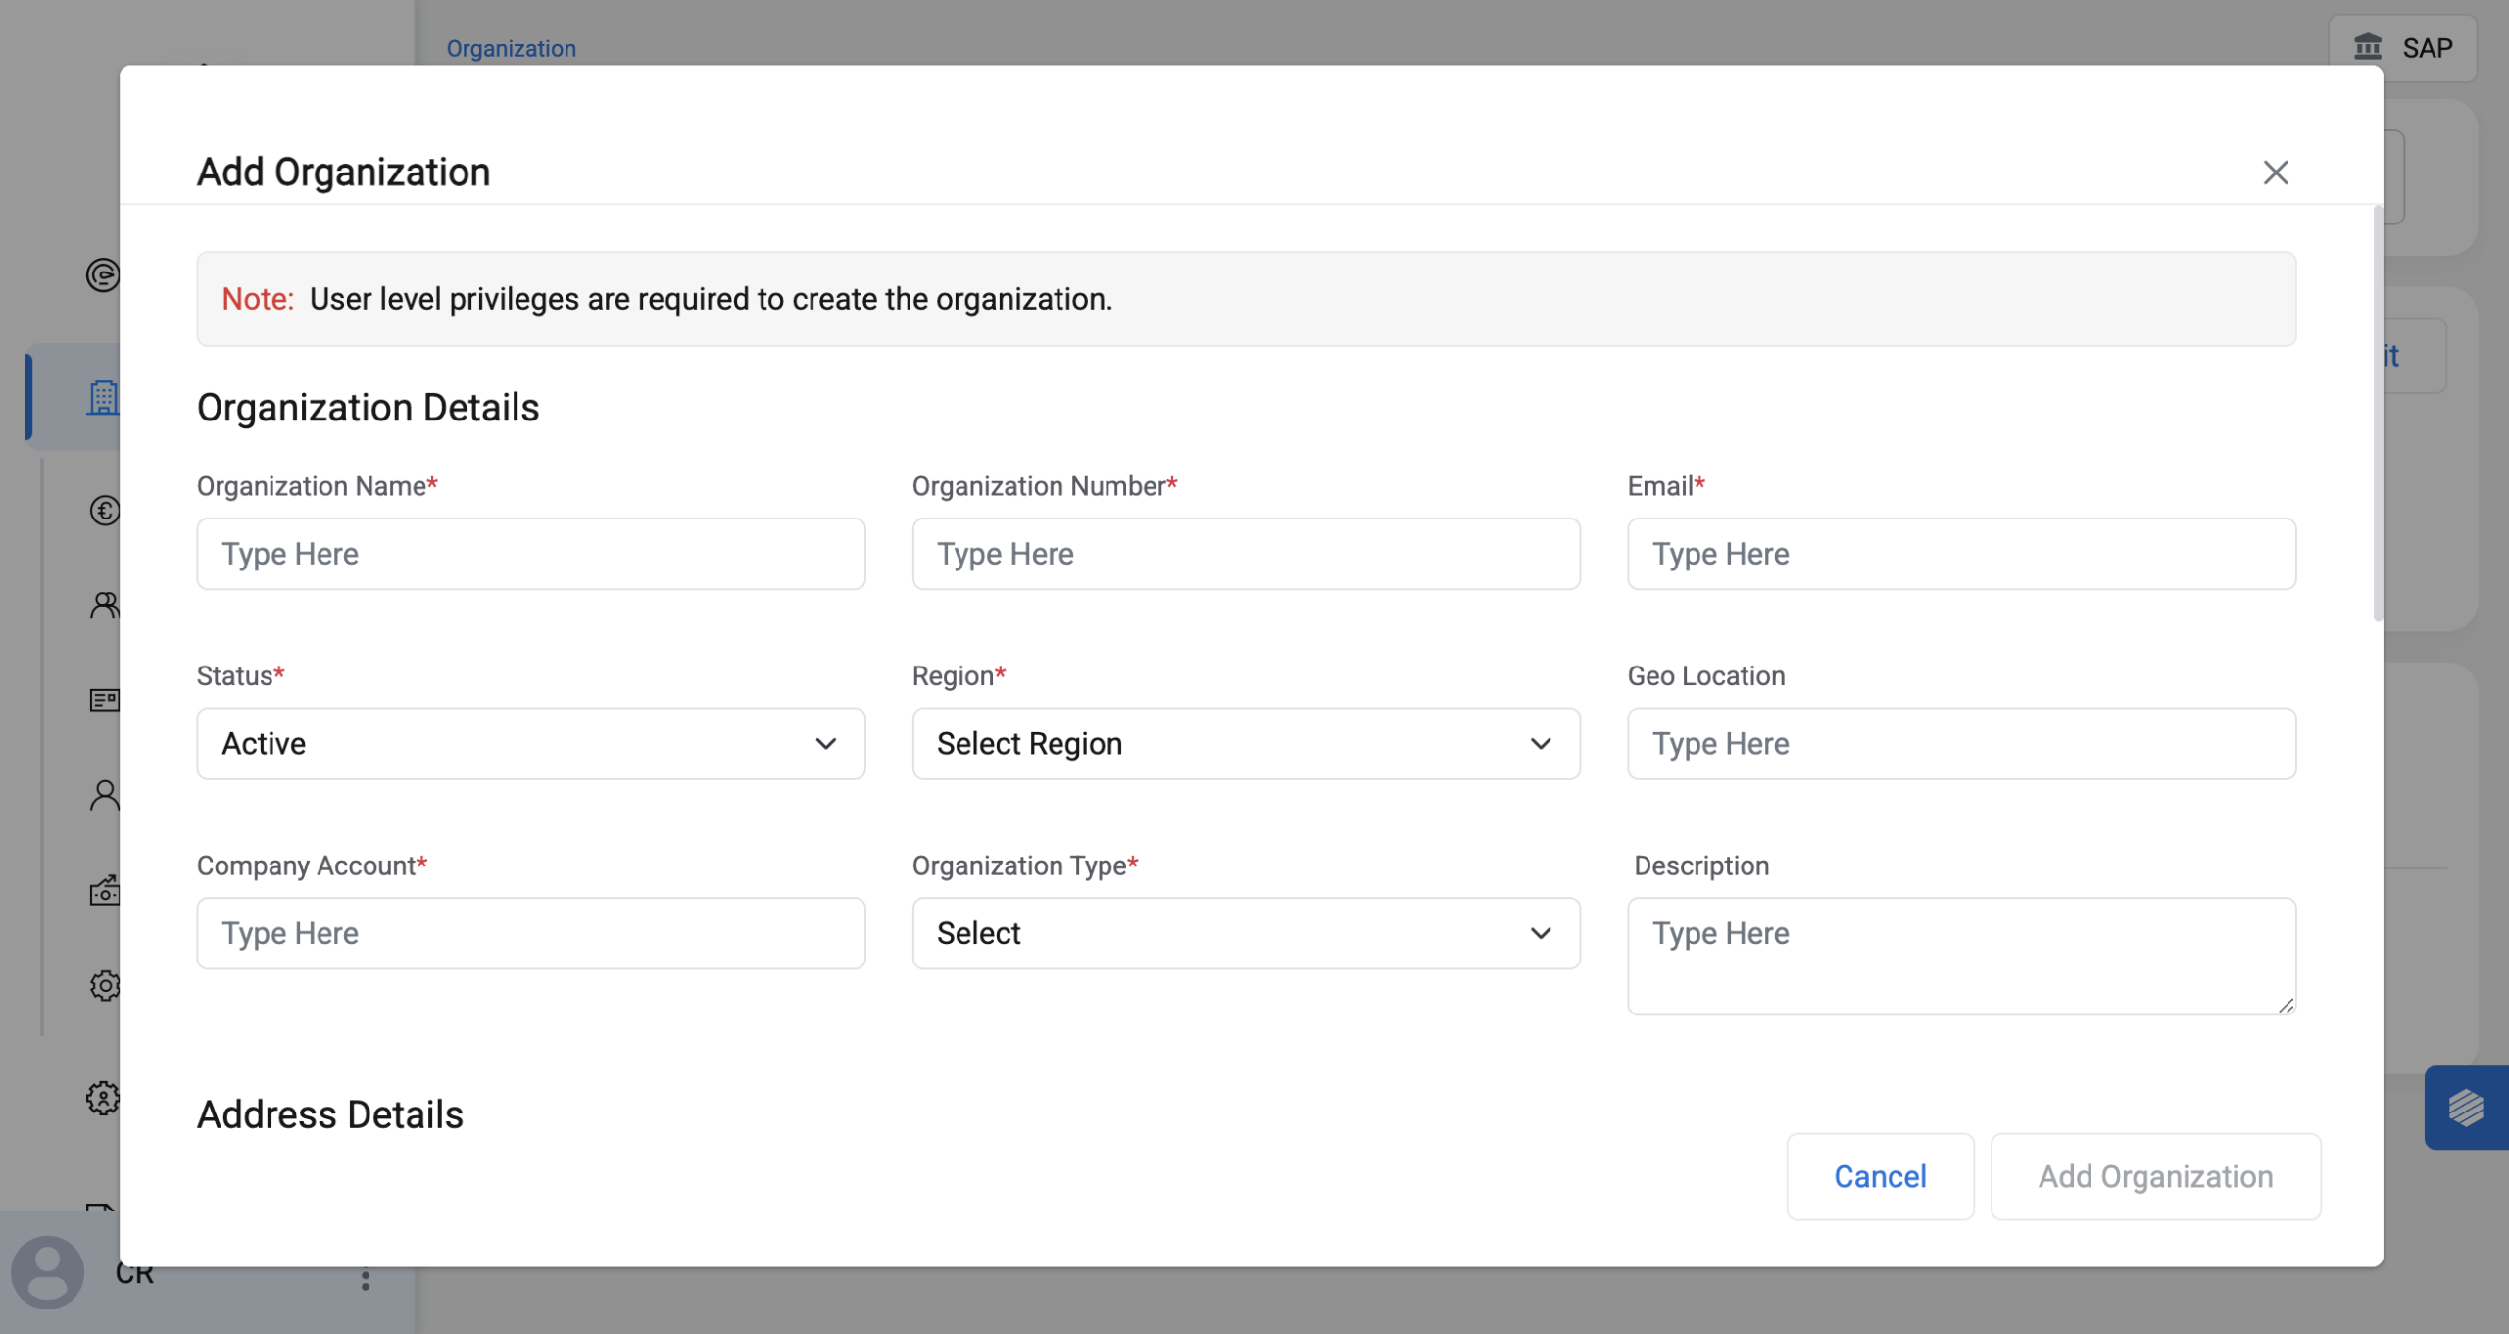Screen dimensions: 2509x1334
Task: Click the three-dot menu next to CR
Action: [x=365, y=1280]
